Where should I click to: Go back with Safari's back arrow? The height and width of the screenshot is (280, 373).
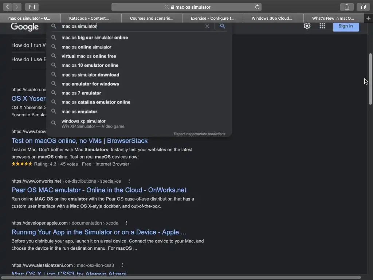(7, 7)
